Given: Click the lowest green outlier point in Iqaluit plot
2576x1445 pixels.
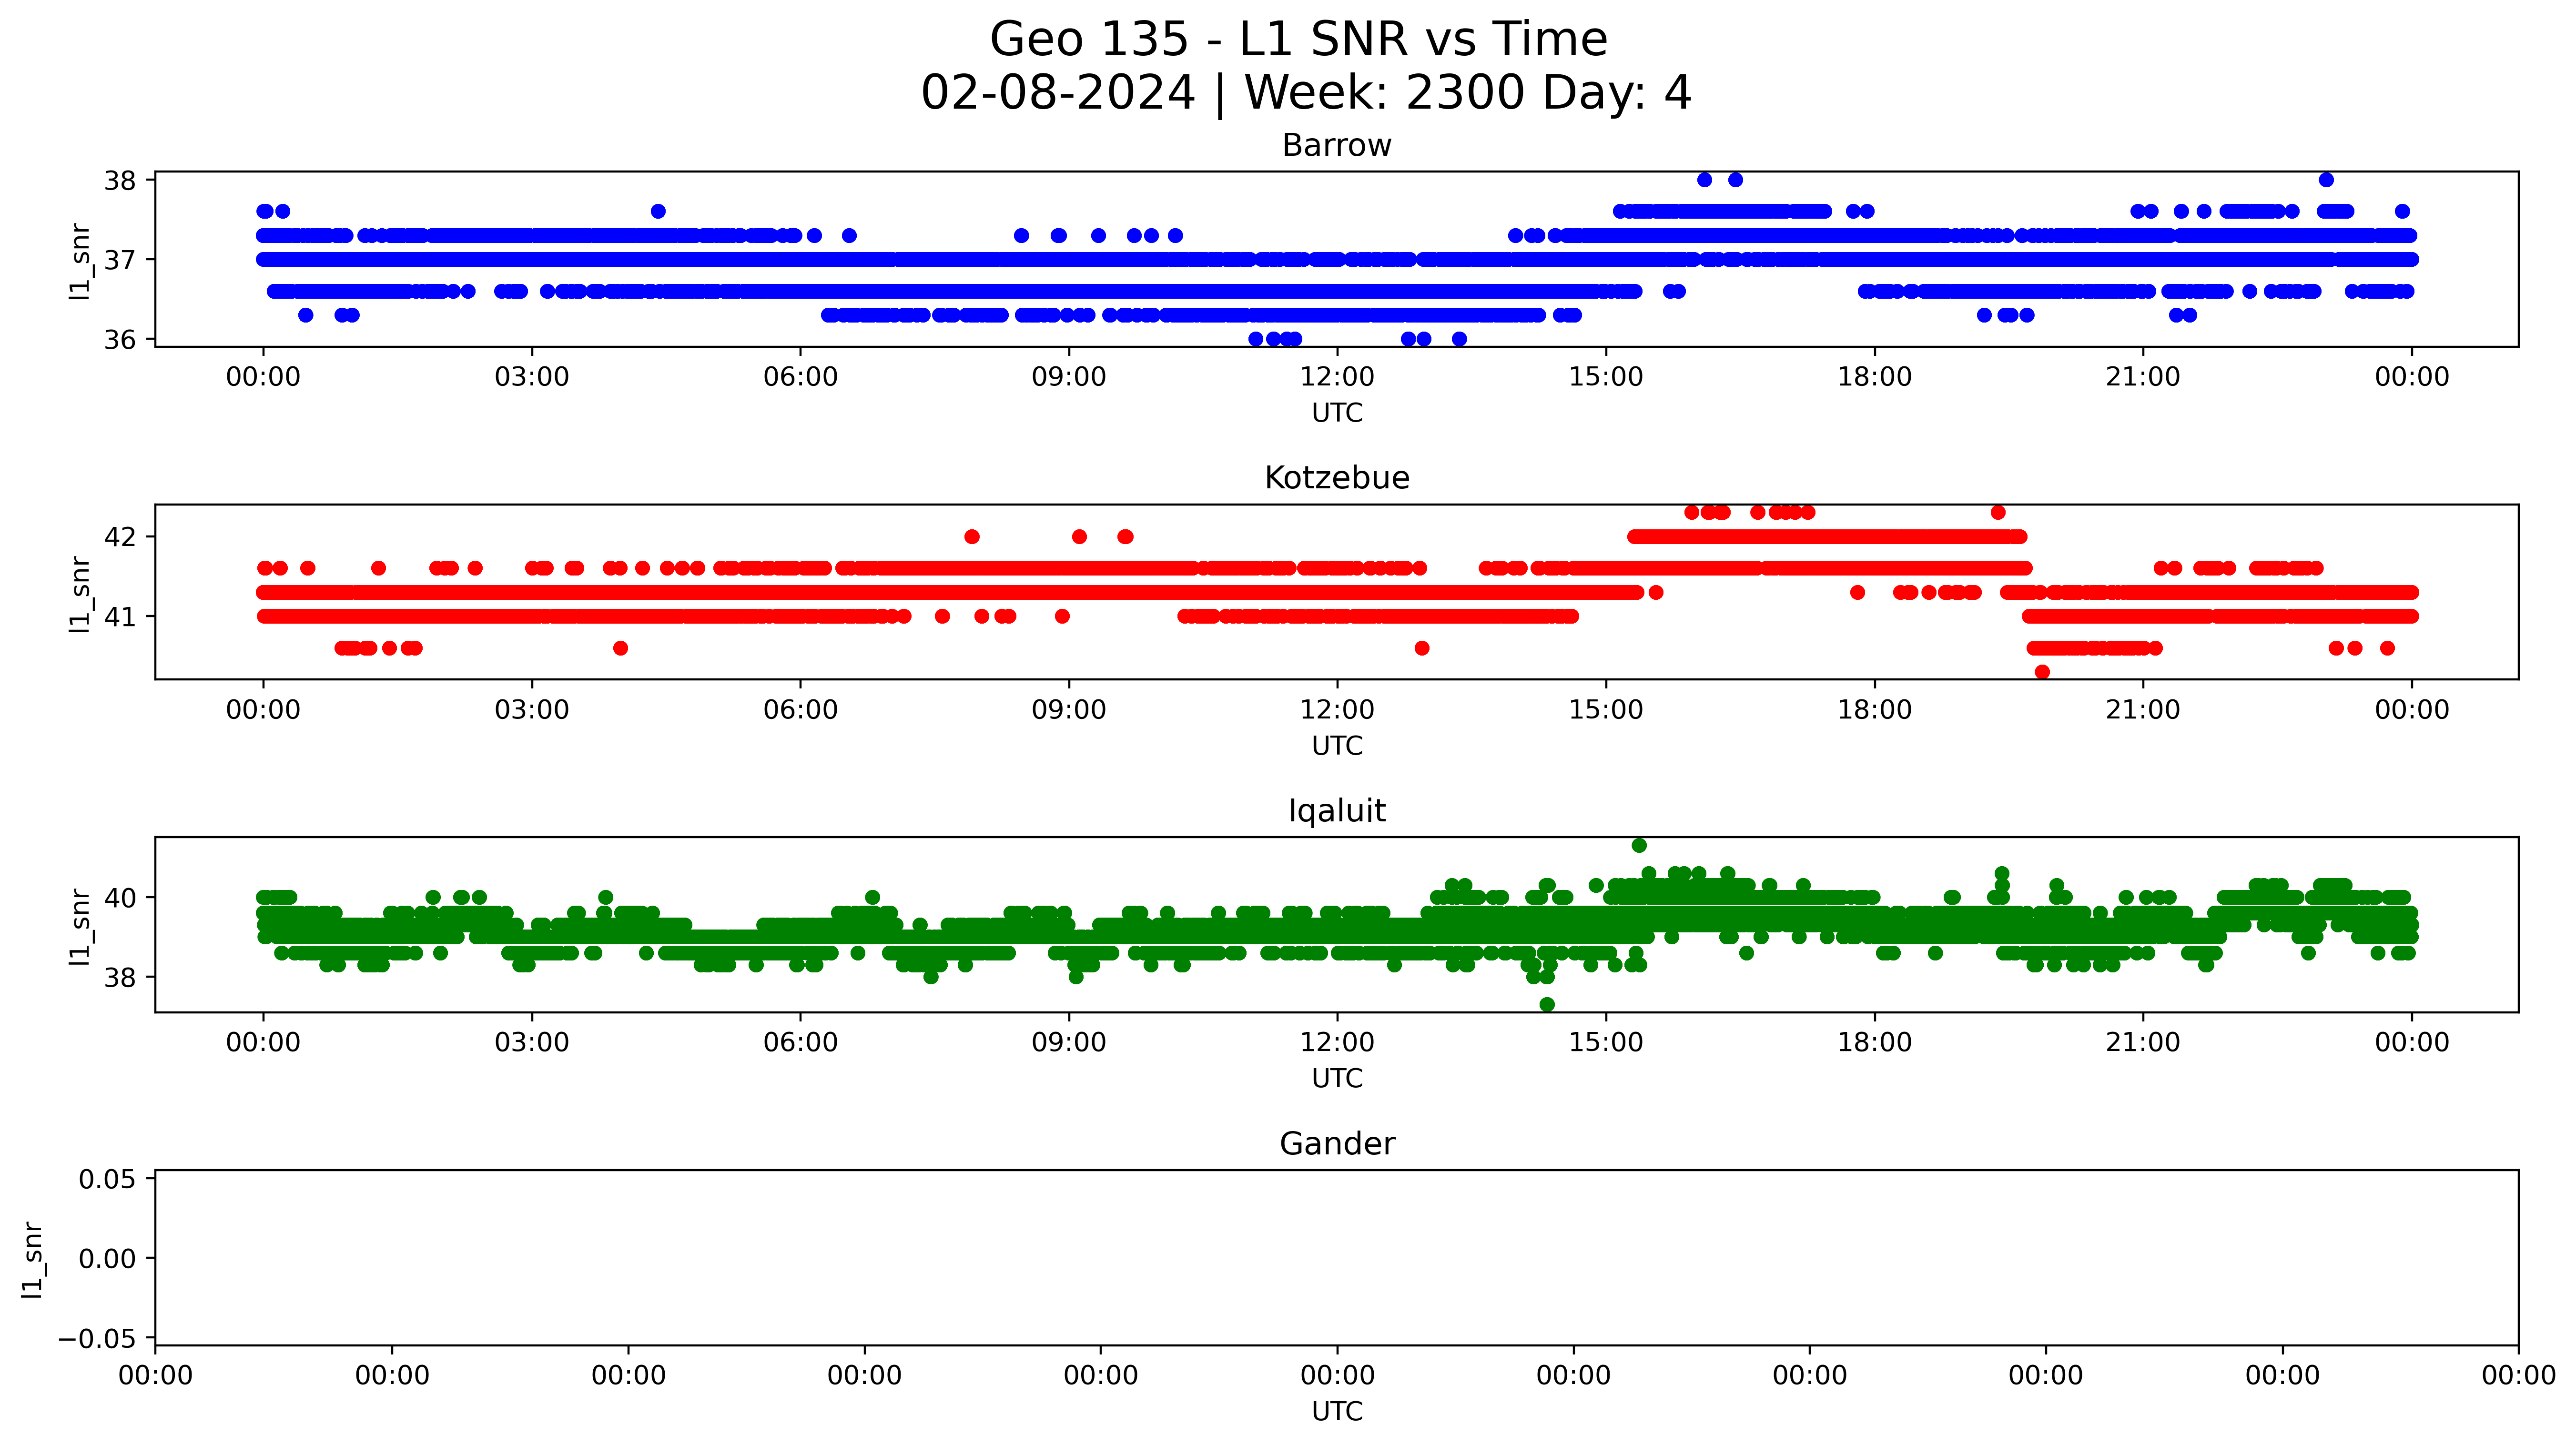Looking at the screenshot, I should click(x=1547, y=1004).
